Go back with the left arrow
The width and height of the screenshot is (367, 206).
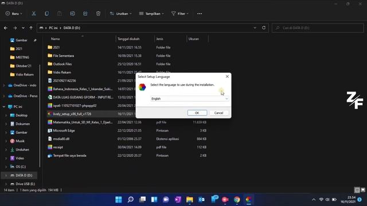[x=6, y=28]
